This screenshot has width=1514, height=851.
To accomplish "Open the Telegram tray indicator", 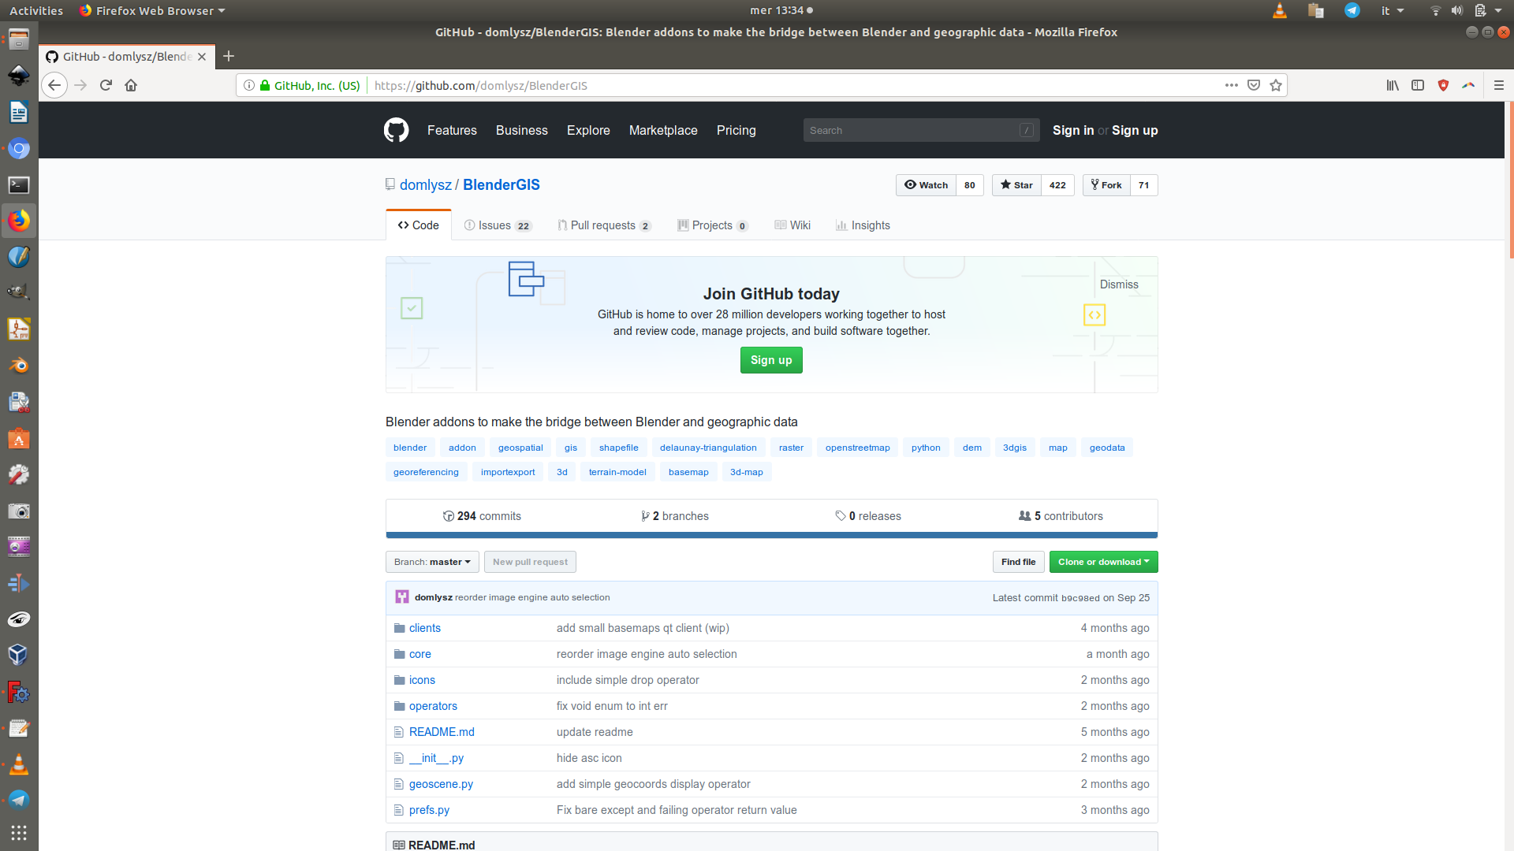I will click(1352, 10).
